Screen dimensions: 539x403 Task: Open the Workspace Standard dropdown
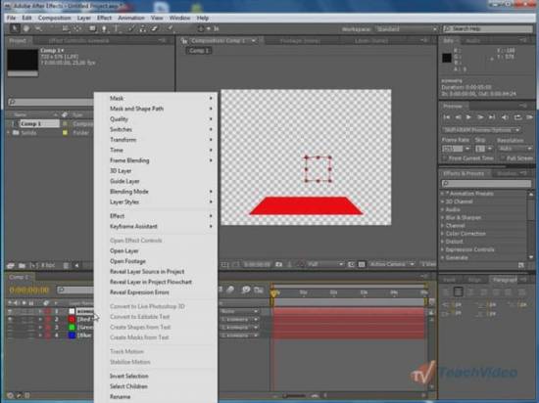pyautogui.click(x=407, y=29)
